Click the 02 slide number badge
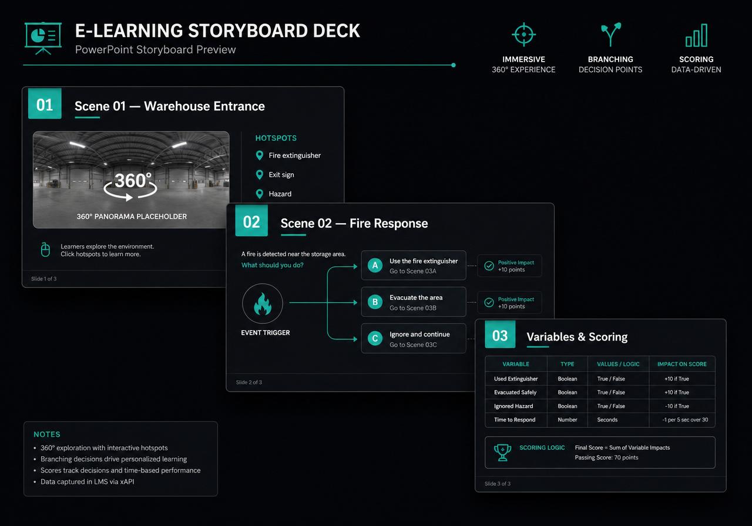This screenshot has height=526, width=752. point(251,221)
